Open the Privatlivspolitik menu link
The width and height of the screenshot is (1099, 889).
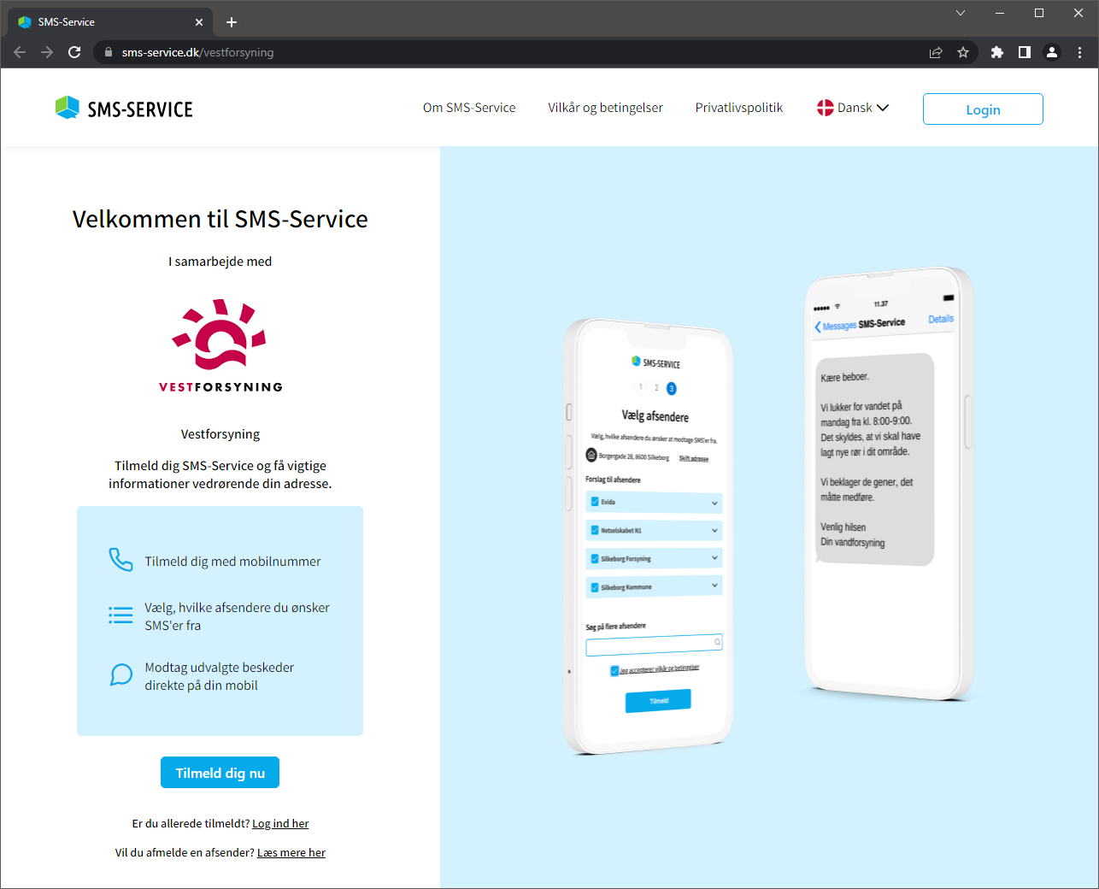738,108
